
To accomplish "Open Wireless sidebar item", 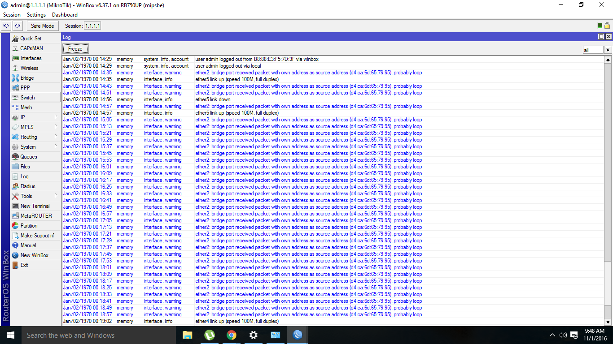I will tap(35, 68).
